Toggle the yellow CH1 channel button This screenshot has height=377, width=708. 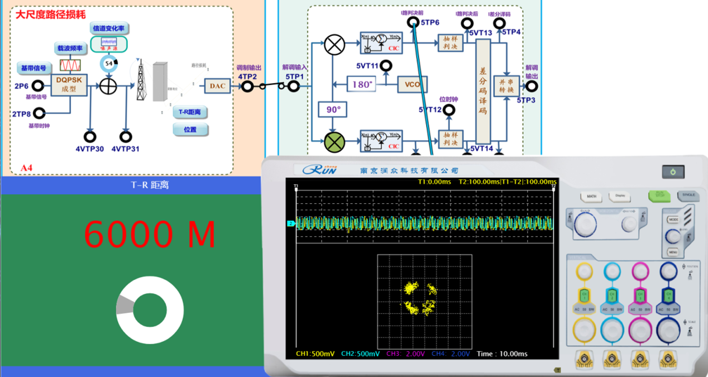tap(583, 294)
